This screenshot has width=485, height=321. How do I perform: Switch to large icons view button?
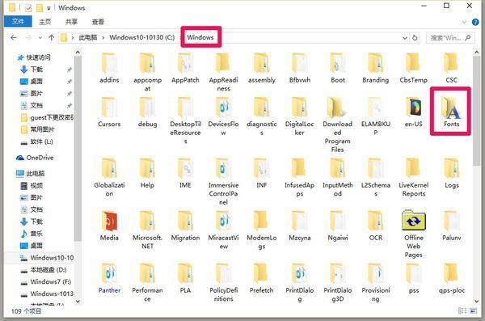(x=473, y=310)
